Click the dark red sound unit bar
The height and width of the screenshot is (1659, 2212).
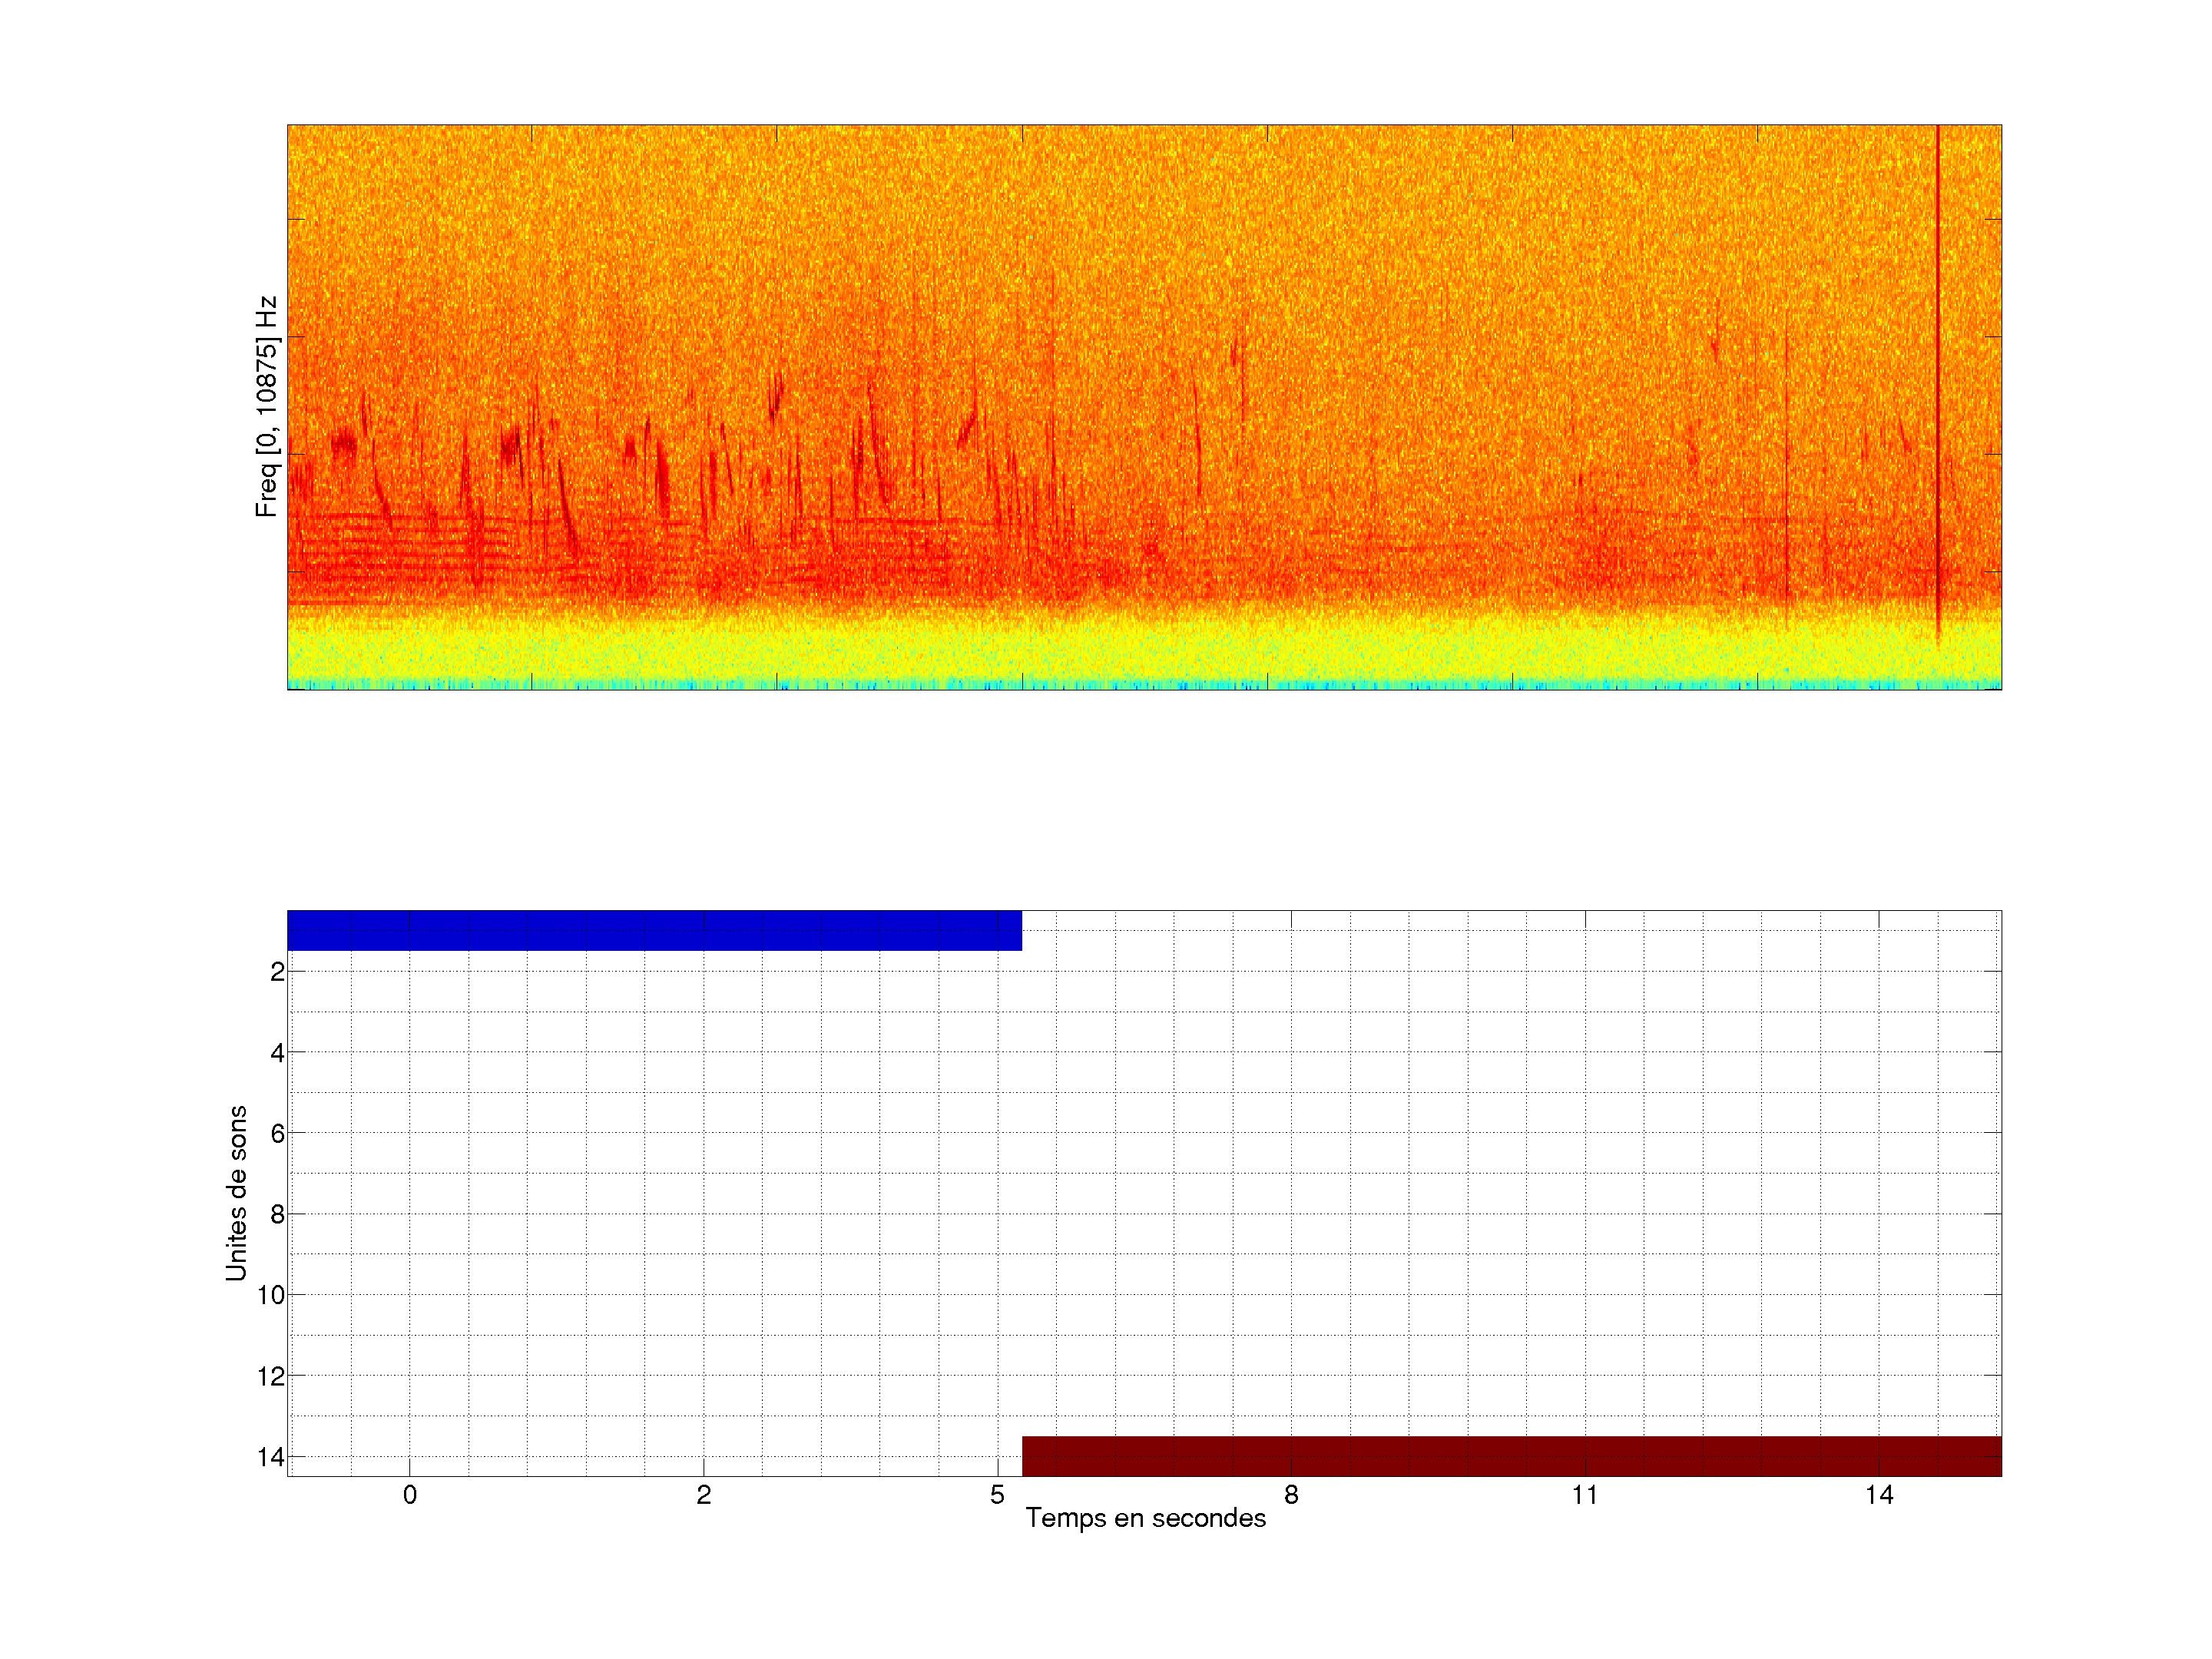pyautogui.click(x=1511, y=1456)
